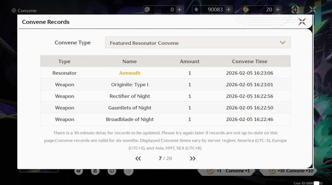Click the chevron arrow in Convene Type
The width and height of the screenshot is (332, 185).
283,43
